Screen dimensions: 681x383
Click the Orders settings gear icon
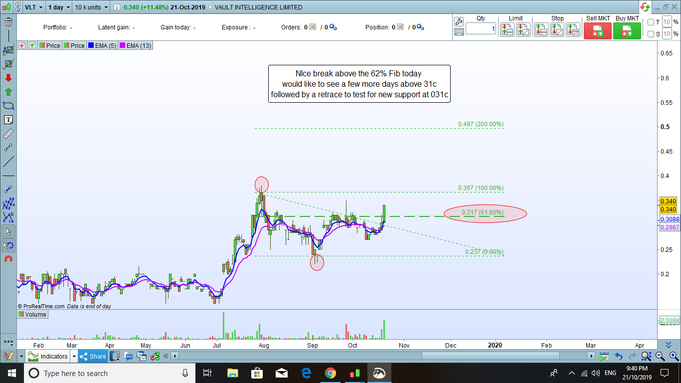(x=333, y=27)
